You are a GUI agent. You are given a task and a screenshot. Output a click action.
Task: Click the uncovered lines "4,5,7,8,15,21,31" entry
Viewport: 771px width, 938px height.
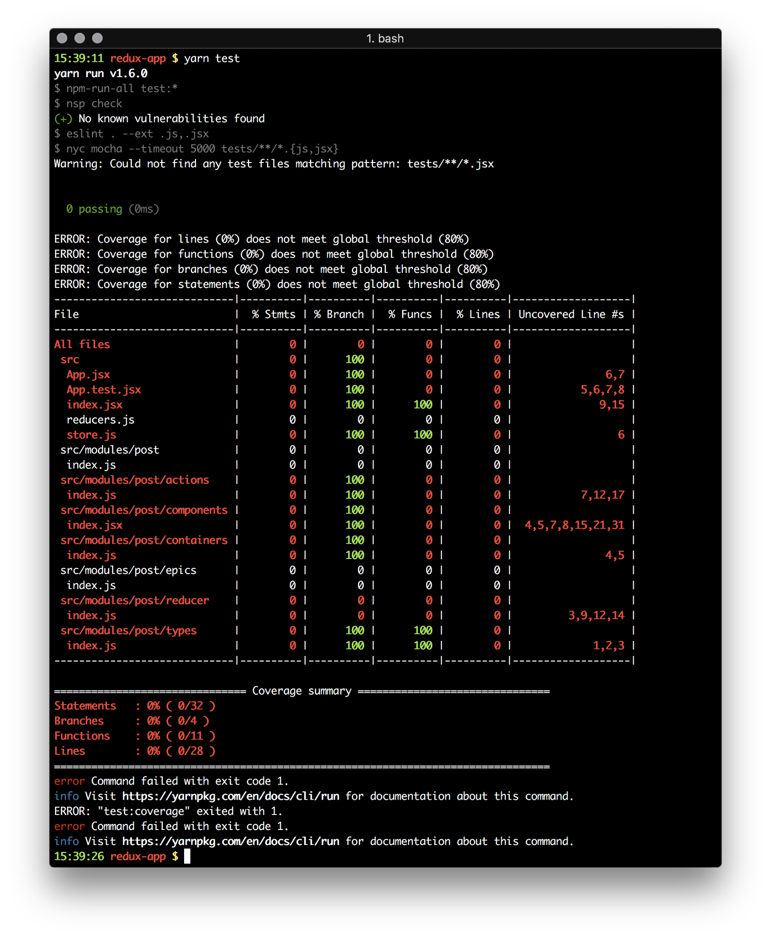(574, 525)
